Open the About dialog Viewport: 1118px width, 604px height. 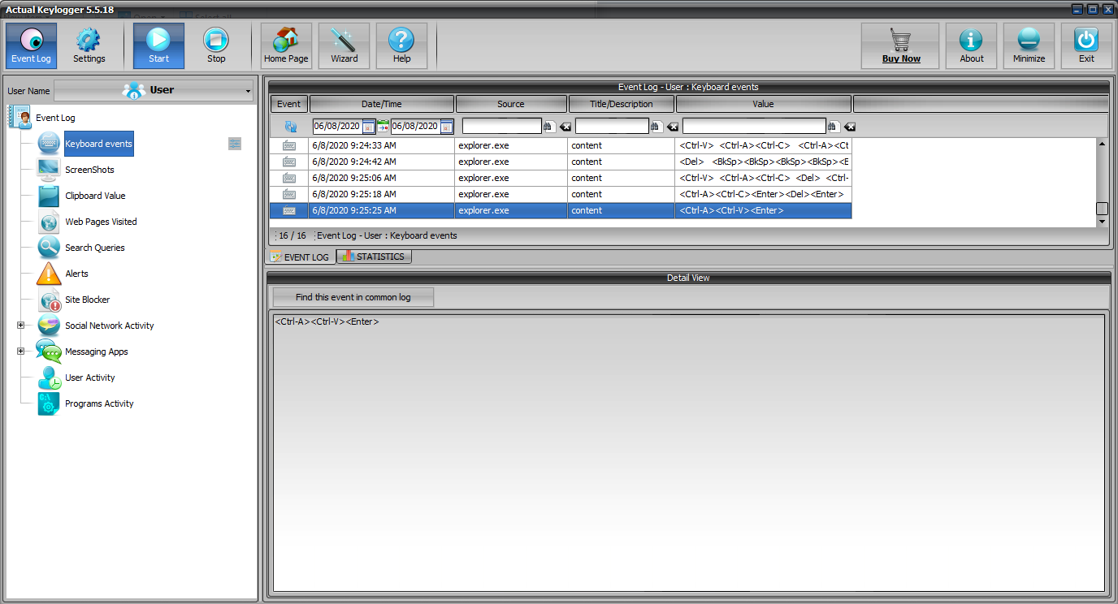pyautogui.click(x=971, y=45)
